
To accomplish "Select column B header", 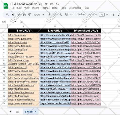I will 55,26.
